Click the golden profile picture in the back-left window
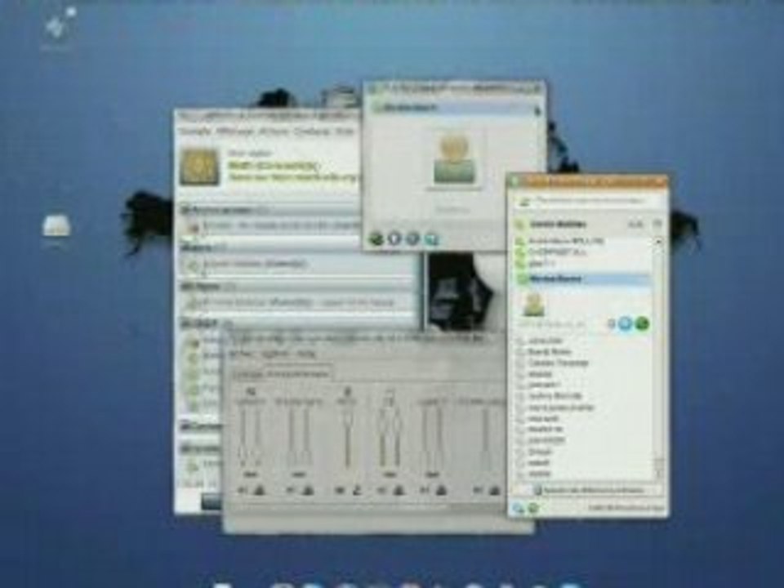Screen dimensions: 784x588 pos(200,167)
